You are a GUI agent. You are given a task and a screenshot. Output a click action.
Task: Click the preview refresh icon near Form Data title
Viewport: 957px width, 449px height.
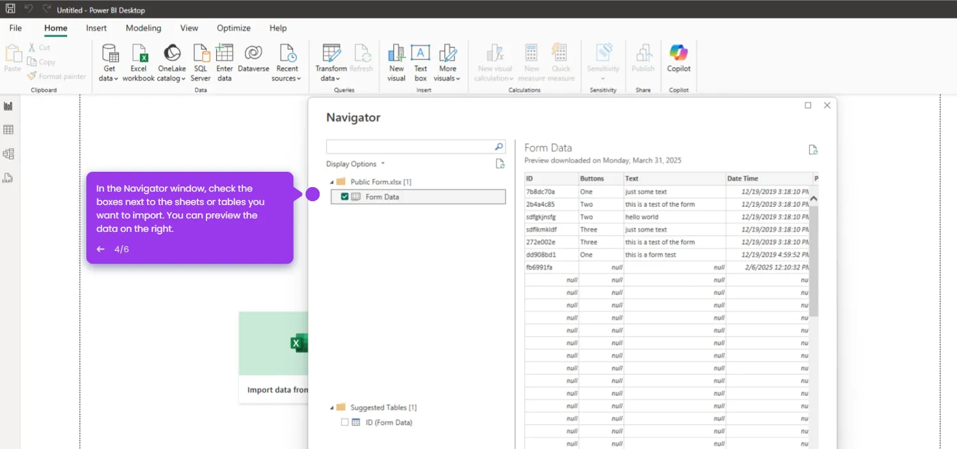click(813, 149)
